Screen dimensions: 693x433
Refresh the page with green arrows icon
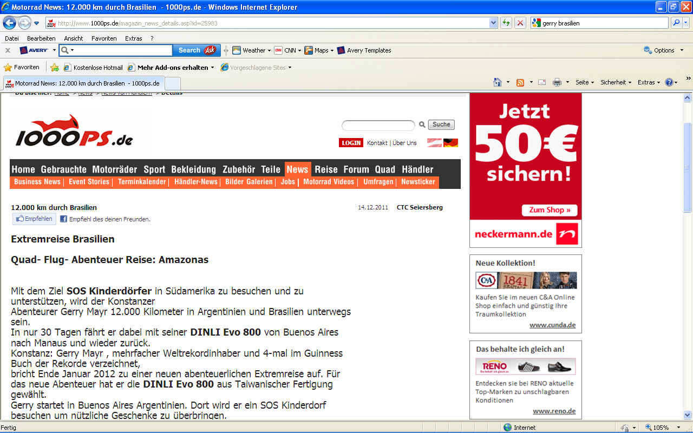point(506,23)
